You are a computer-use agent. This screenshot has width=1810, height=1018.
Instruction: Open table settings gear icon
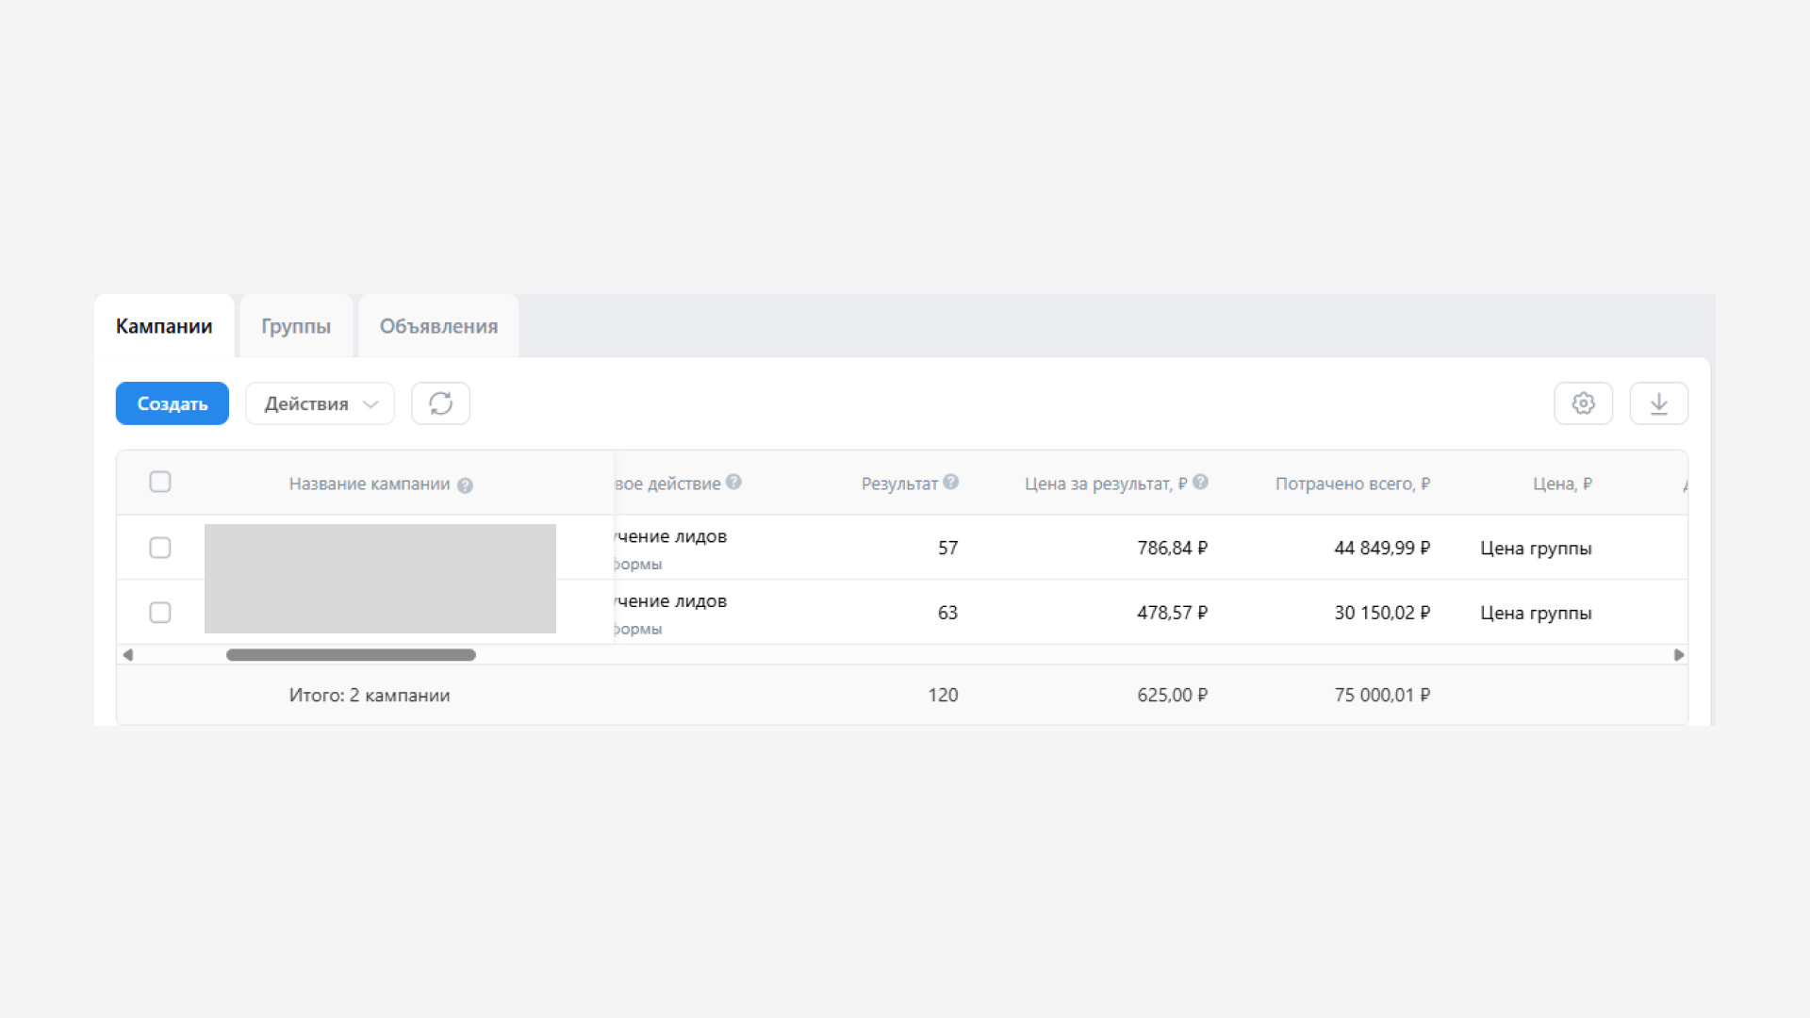[x=1583, y=403]
